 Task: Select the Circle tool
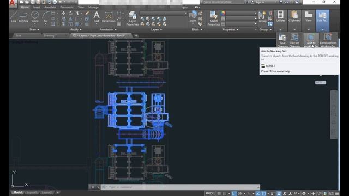click(x=35, y=17)
